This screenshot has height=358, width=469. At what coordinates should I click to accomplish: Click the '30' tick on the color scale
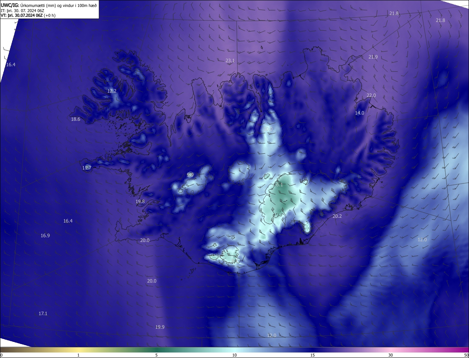[x=391, y=355]
